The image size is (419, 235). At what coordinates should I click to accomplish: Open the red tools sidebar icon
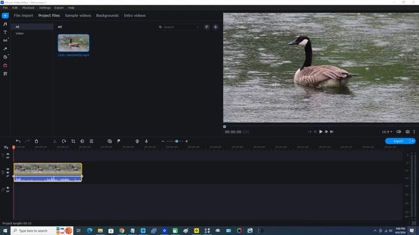coord(5,65)
